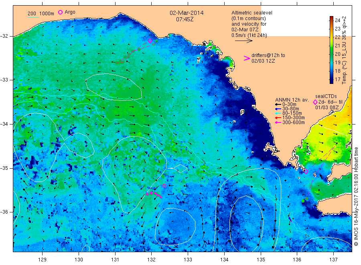Click the 20 colorbar tick label
This screenshot has height=265, width=361.
[x=337, y=54]
